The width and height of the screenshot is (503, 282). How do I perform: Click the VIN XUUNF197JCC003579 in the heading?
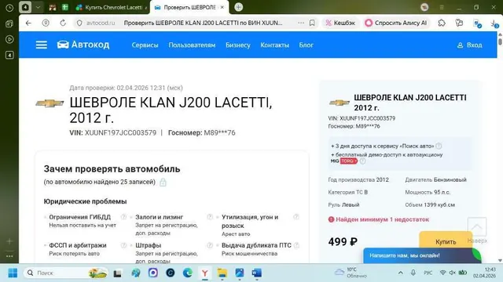120,132
